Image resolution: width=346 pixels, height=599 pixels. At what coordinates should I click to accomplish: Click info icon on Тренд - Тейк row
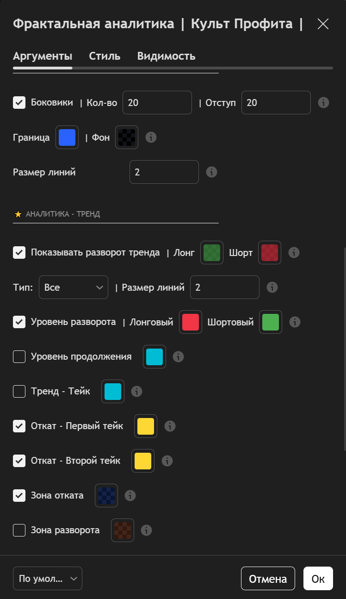pyautogui.click(x=136, y=391)
